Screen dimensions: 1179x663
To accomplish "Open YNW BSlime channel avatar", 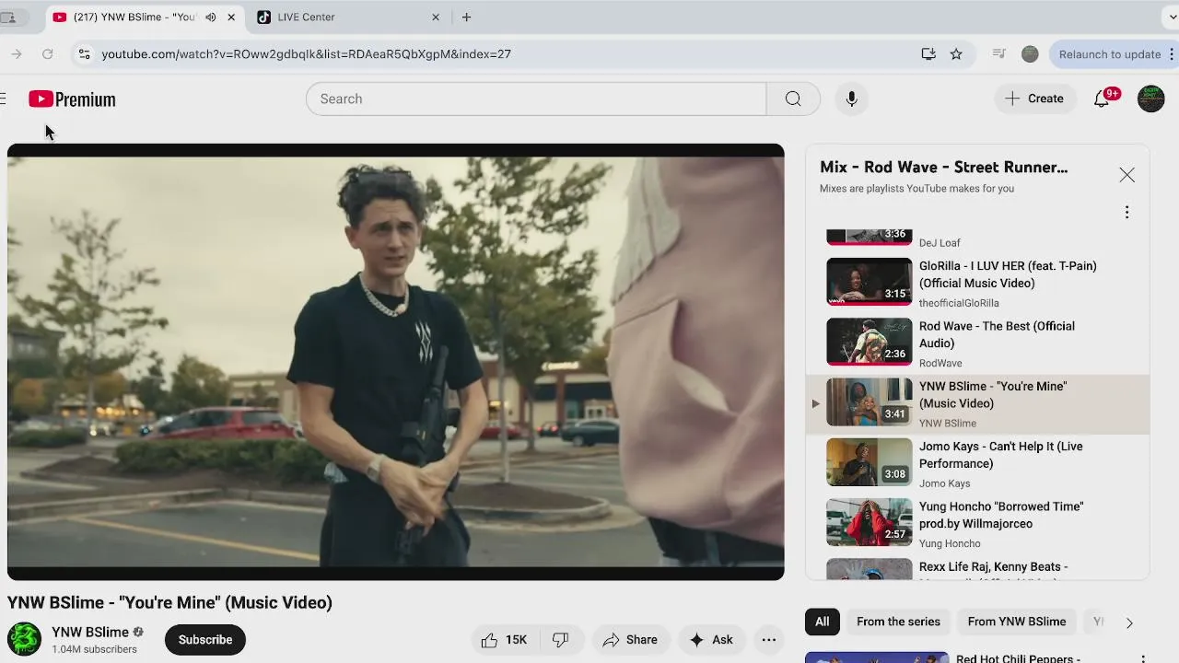I will (25, 639).
